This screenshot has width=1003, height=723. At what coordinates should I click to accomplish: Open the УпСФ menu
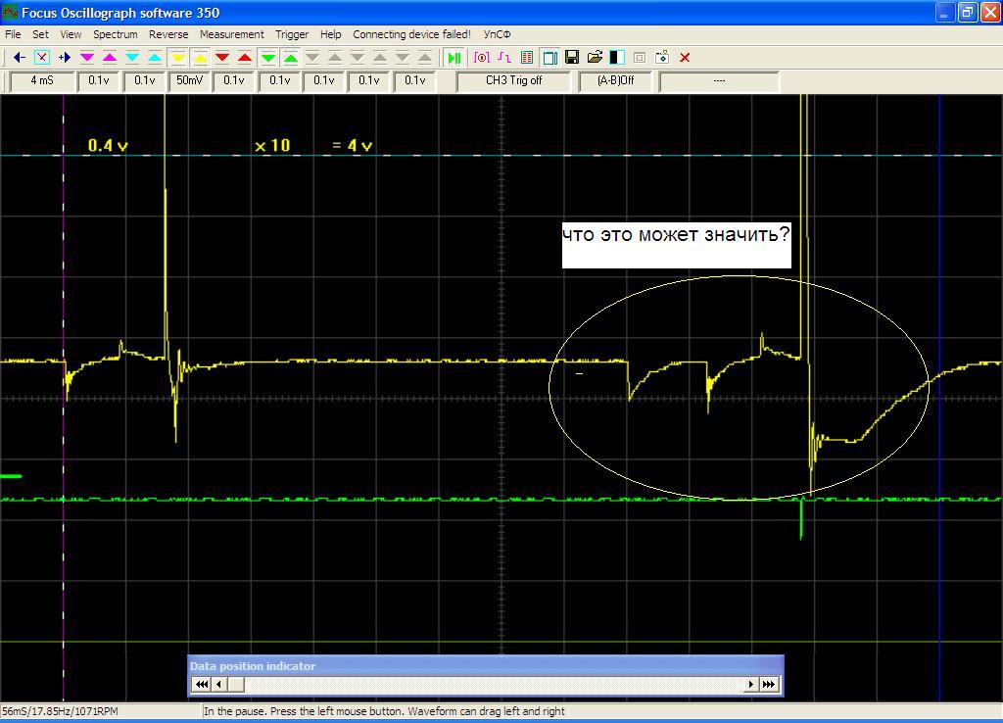(x=497, y=34)
